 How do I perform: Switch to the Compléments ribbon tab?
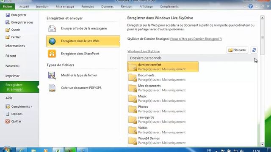[x=169, y=7]
